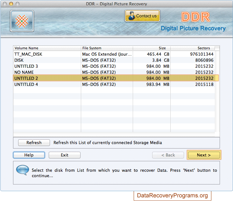
Task: Click the DDR orange brand title
Action: point(195,17)
